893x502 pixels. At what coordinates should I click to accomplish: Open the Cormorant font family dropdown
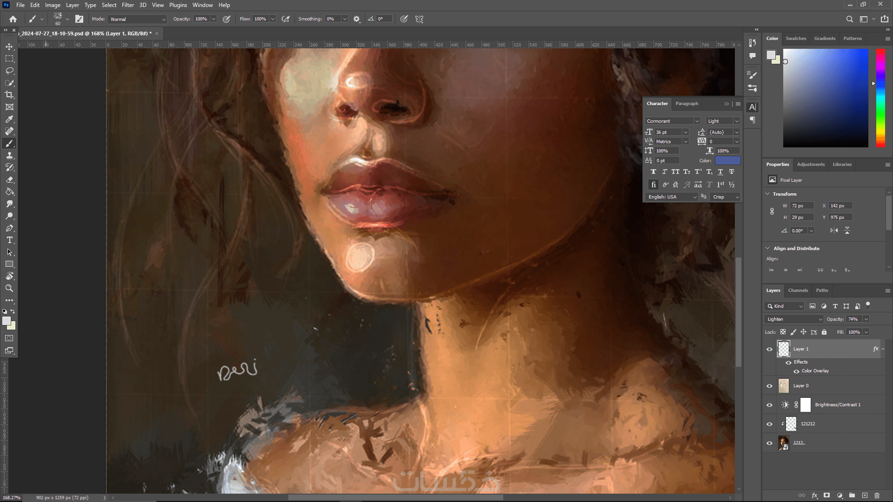(673, 121)
